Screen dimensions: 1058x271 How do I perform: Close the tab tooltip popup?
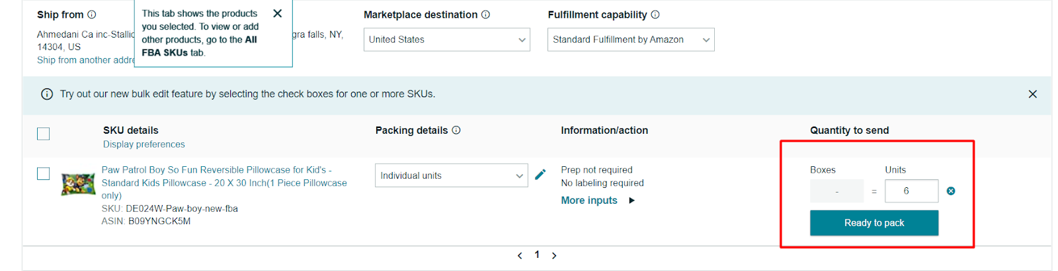(278, 13)
